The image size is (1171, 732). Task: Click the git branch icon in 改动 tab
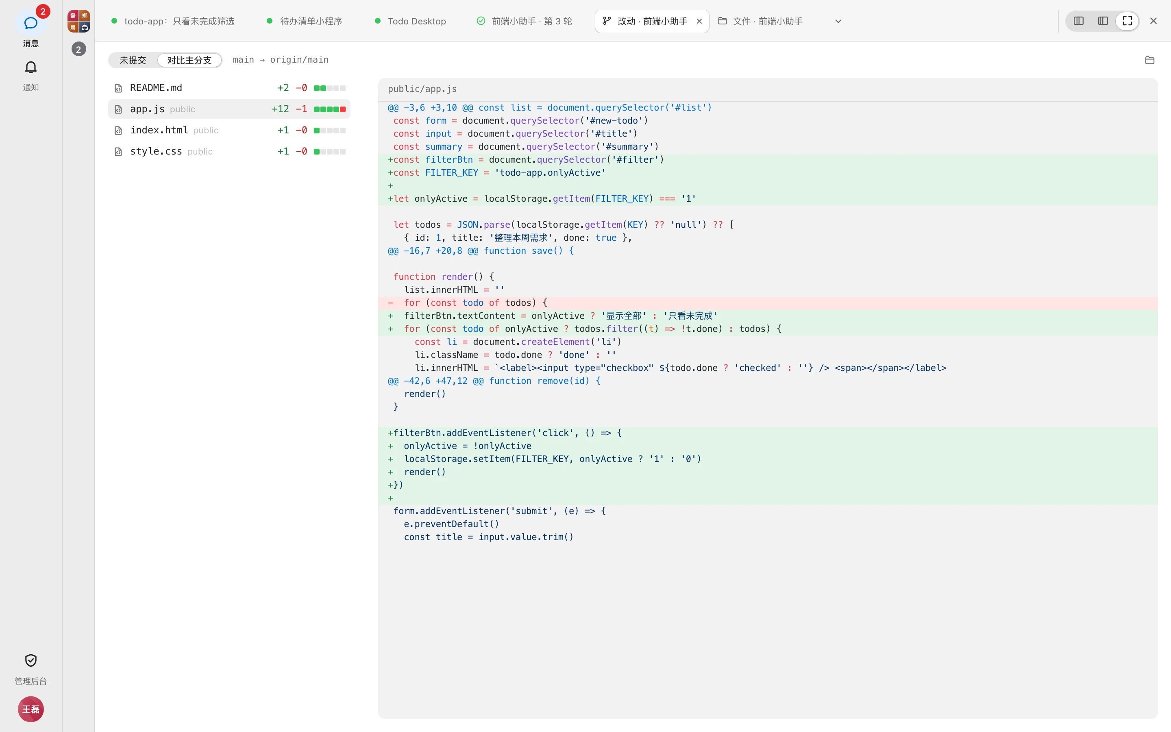point(607,21)
